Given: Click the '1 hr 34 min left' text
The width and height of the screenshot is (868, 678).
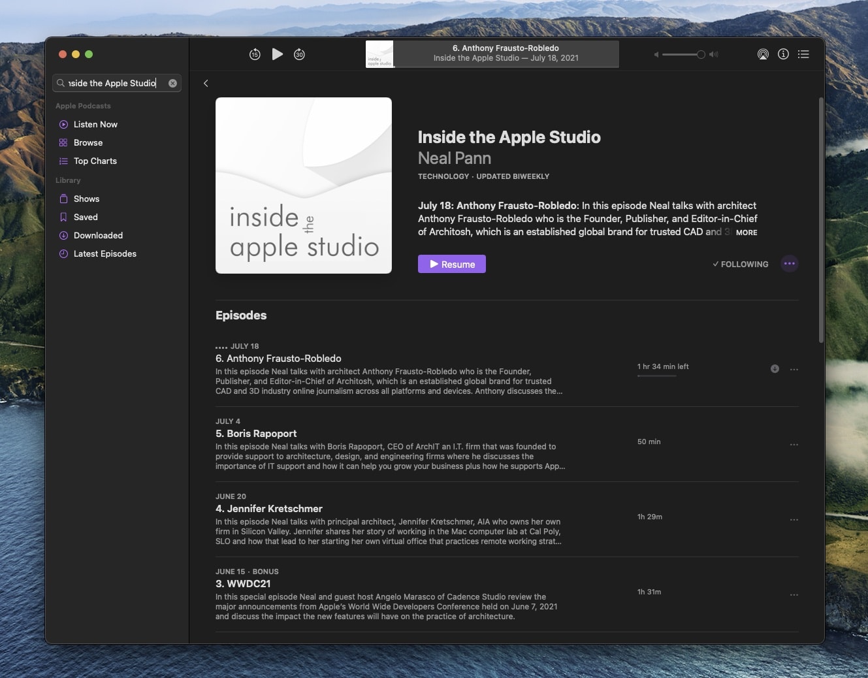Looking at the screenshot, I should (x=663, y=366).
